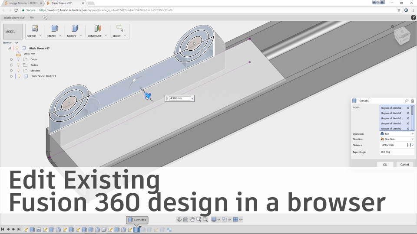Click the Zoom Window fit icon
The image size is (417, 234).
click(205, 219)
